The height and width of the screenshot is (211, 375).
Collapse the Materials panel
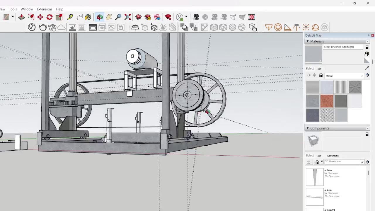coord(308,41)
